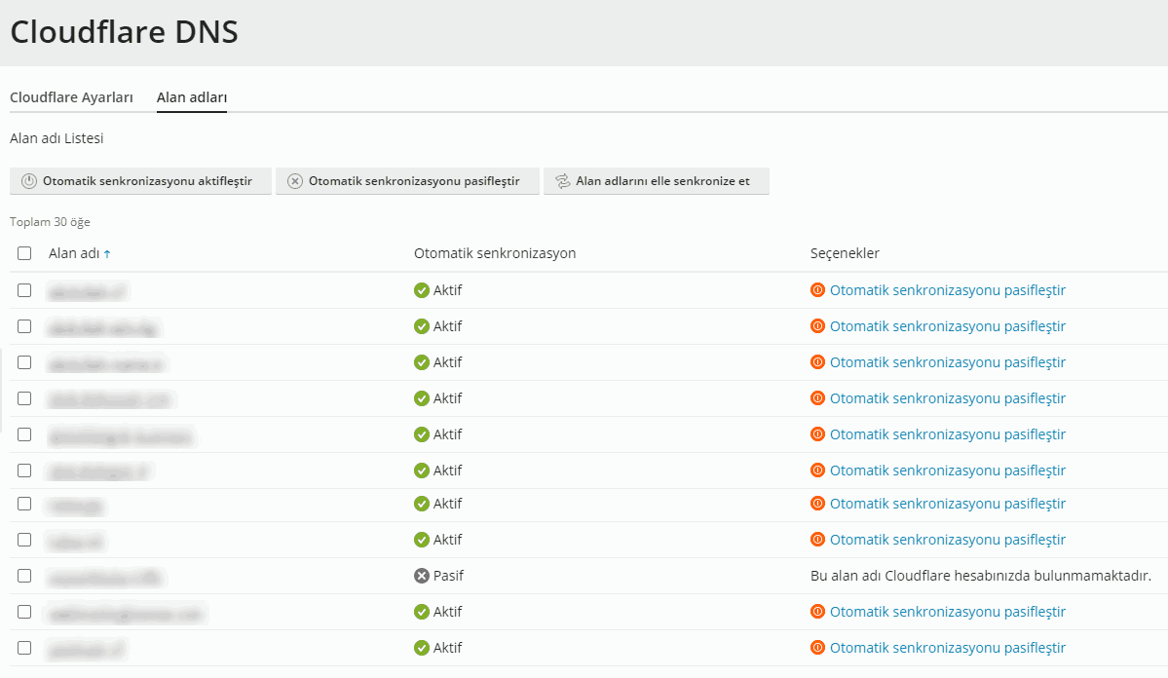The width and height of the screenshot is (1168, 678).
Task: Click 'Otomatik senkronizasyonu pasifleştir' link in the second row
Action: (x=947, y=326)
